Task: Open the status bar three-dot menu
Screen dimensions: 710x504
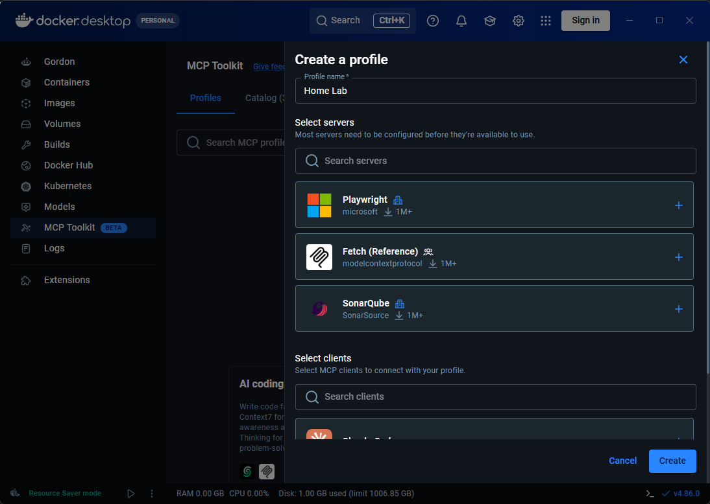Action: (x=152, y=494)
